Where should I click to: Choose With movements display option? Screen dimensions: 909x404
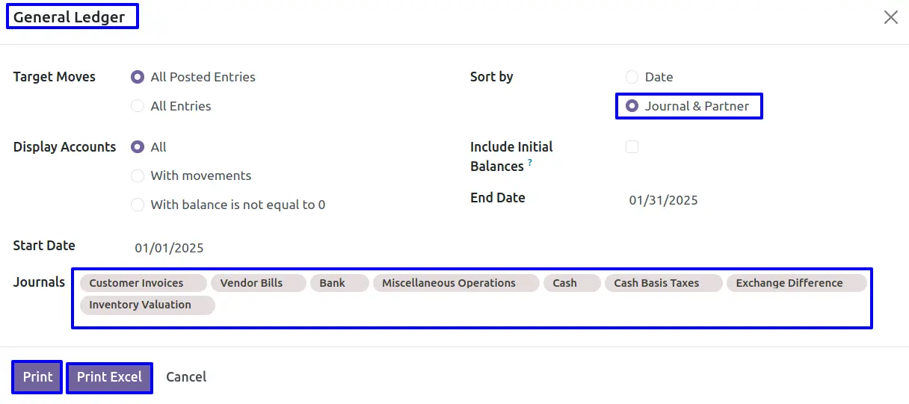coord(138,175)
